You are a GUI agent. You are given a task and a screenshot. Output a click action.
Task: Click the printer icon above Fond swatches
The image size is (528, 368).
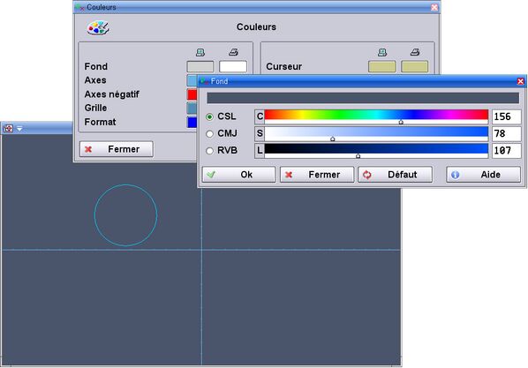click(233, 52)
